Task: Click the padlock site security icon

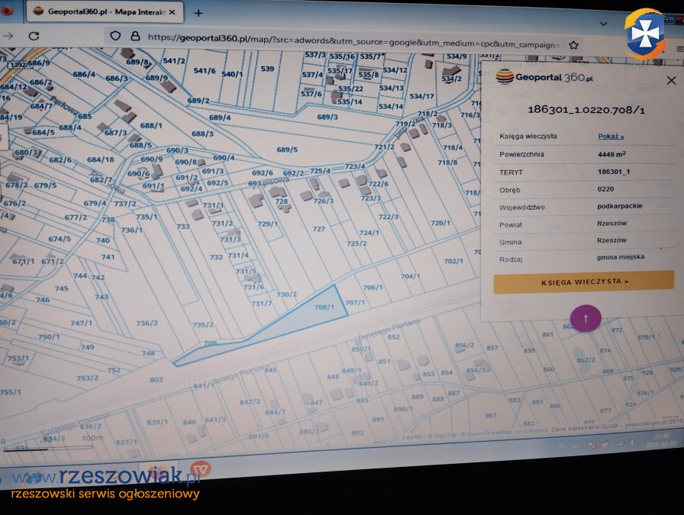Action: (x=135, y=37)
